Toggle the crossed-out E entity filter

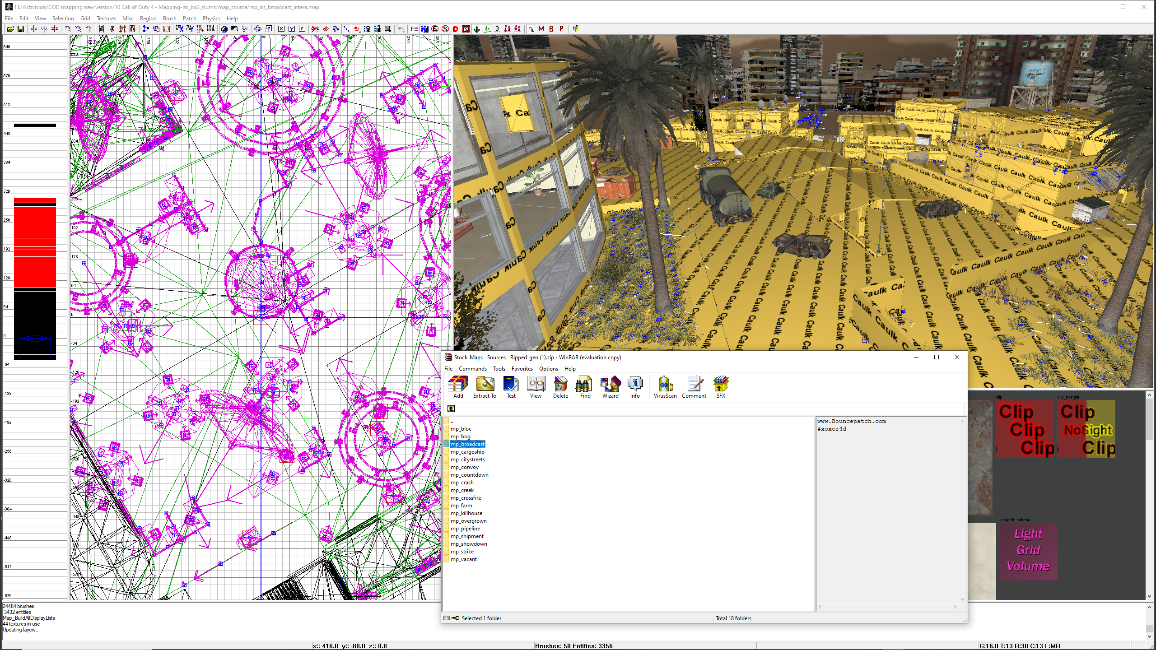(435, 29)
